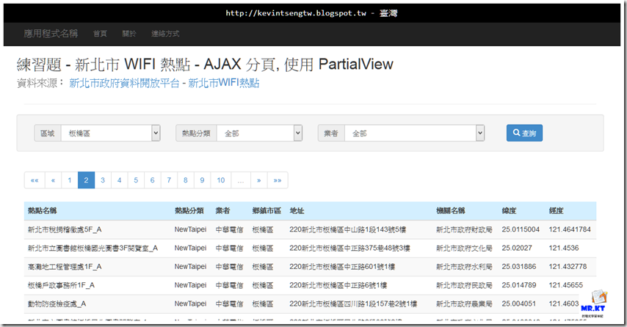Click agency 新北市政府農業局
This screenshot has width=627, height=327.
[464, 304]
